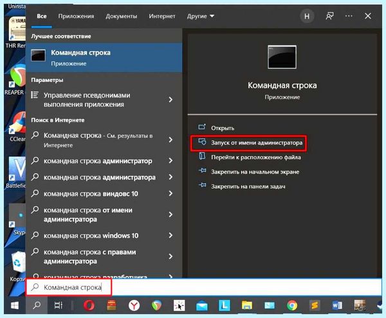Click the taskbar search magnifier icon

coord(37,305)
